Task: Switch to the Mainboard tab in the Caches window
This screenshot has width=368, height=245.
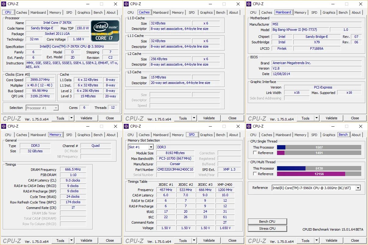Action: point(161,13)
